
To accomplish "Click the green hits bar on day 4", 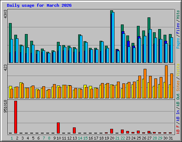I will (x=26, y=41).
